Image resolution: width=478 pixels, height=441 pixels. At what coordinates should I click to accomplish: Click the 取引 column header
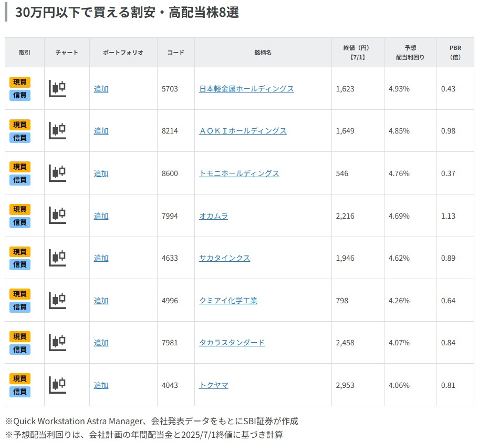[25, 53]
